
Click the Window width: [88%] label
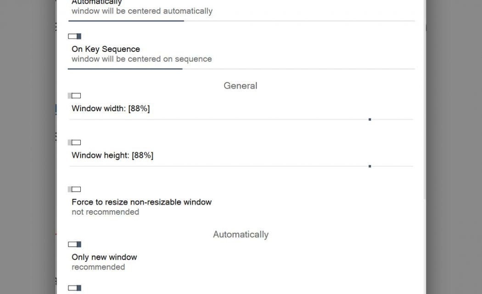pos(111,108)
